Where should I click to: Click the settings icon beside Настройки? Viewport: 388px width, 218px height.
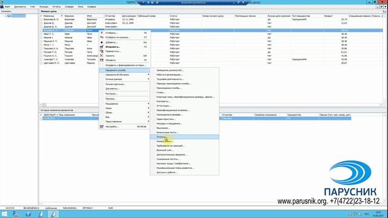101,127
